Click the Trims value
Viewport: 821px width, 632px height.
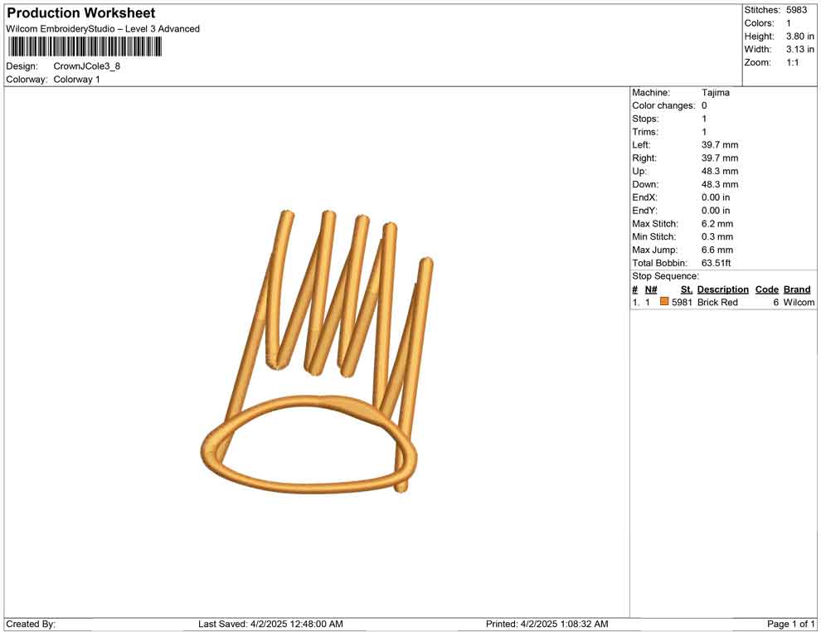[x=704, y=131]
